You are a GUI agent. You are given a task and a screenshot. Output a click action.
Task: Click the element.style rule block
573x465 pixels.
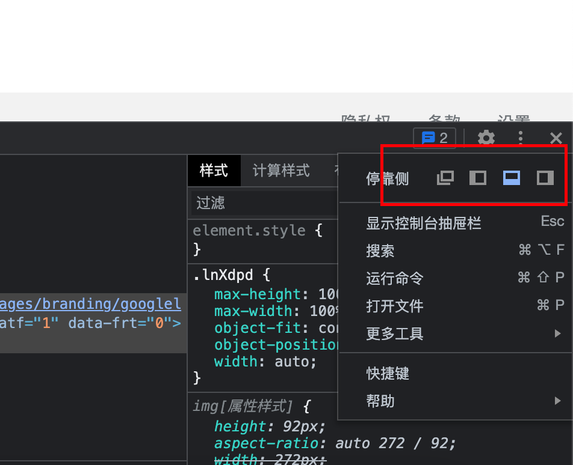[263, 240]
